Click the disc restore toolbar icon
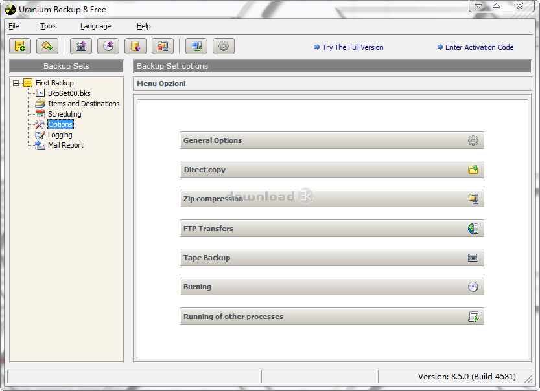The height and width of the screenshot is (391, 540). pos(108,46)
